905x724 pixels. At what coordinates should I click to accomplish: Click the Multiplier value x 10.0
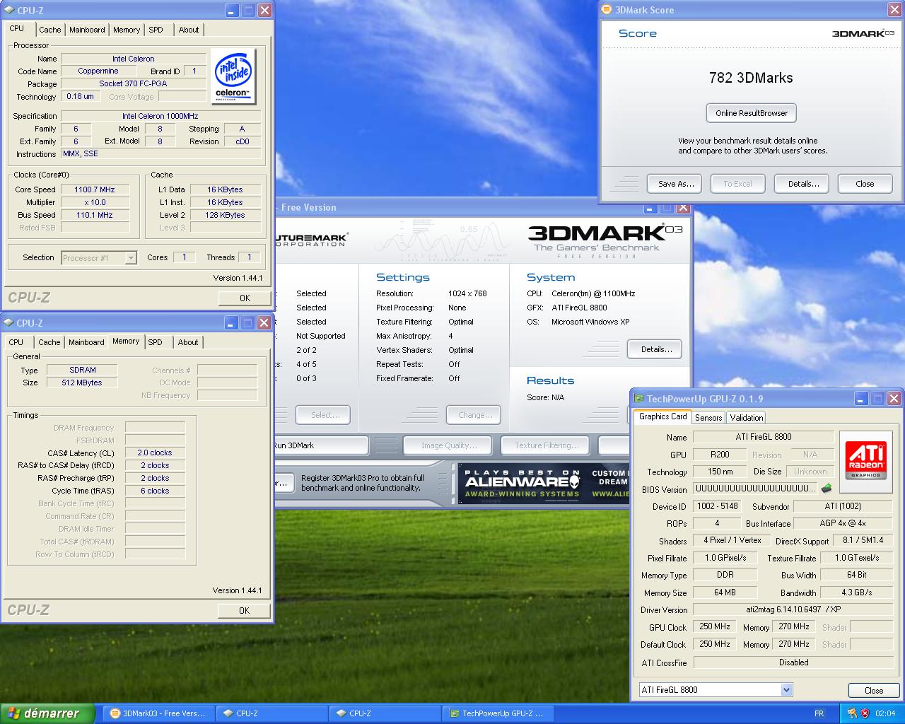(x=95, y=202)
